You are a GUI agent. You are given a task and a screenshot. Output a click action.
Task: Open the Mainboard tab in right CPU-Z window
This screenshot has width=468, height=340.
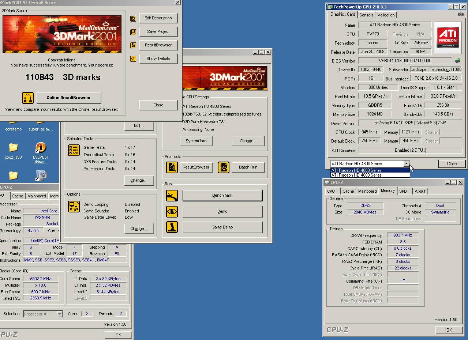[367, 191]
